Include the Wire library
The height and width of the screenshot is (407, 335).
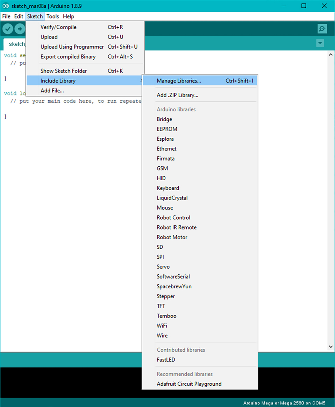[x=162, y=335]
